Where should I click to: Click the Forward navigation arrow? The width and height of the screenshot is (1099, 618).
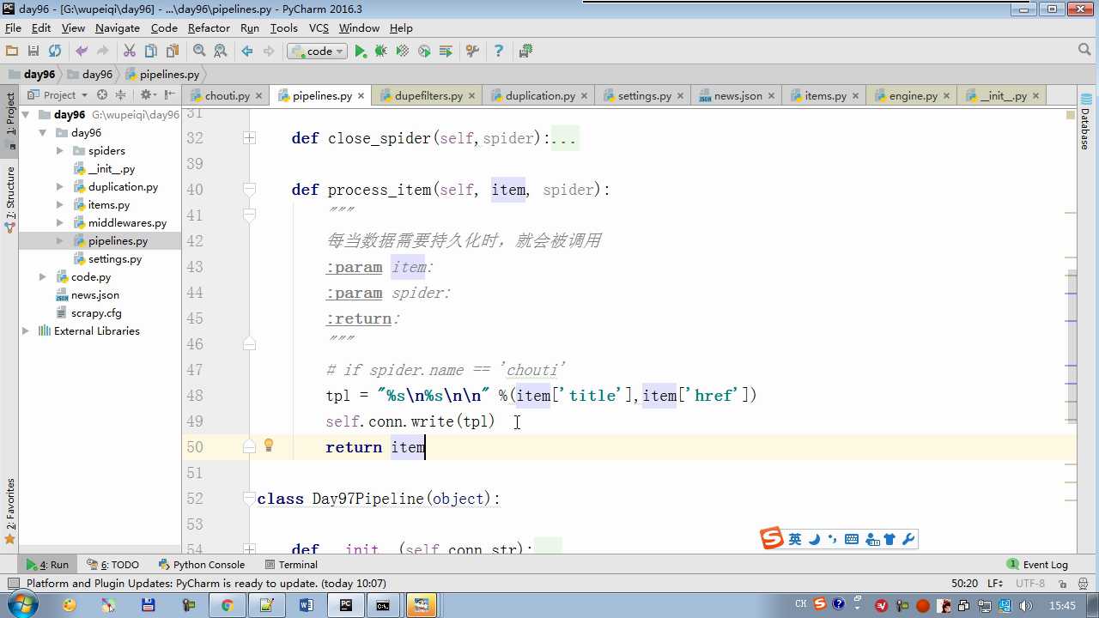click(269, 51)
